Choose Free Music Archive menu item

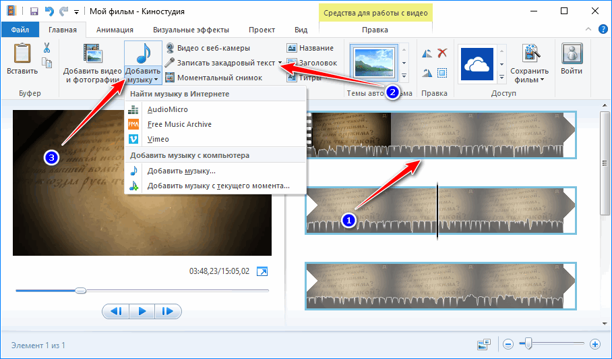point(215,124)
